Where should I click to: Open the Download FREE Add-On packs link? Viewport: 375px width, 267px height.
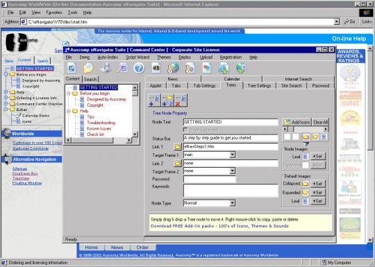(219, 226)
